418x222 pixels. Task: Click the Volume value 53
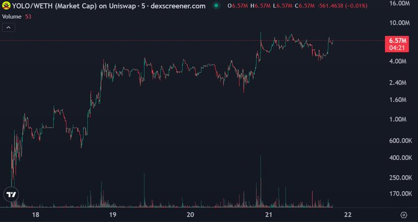pyautogui.click(x=28, y=17)
